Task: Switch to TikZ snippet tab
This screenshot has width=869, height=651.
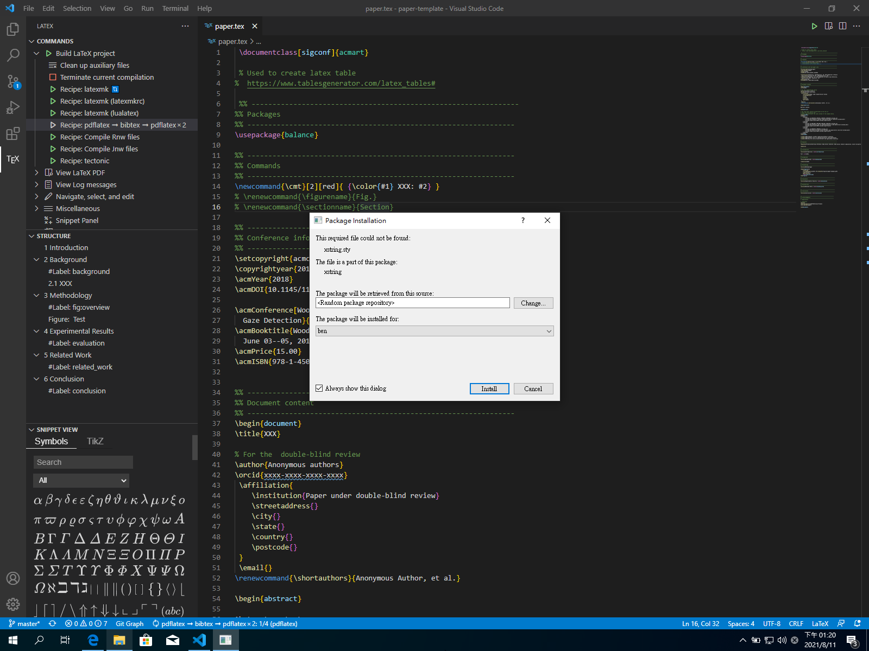Action: click(x=95, y=441)
